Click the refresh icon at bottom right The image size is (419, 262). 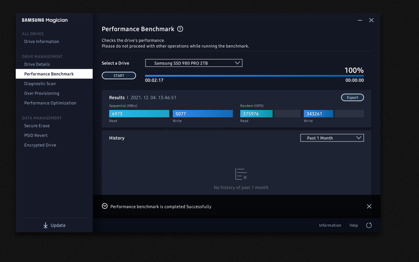369,226
